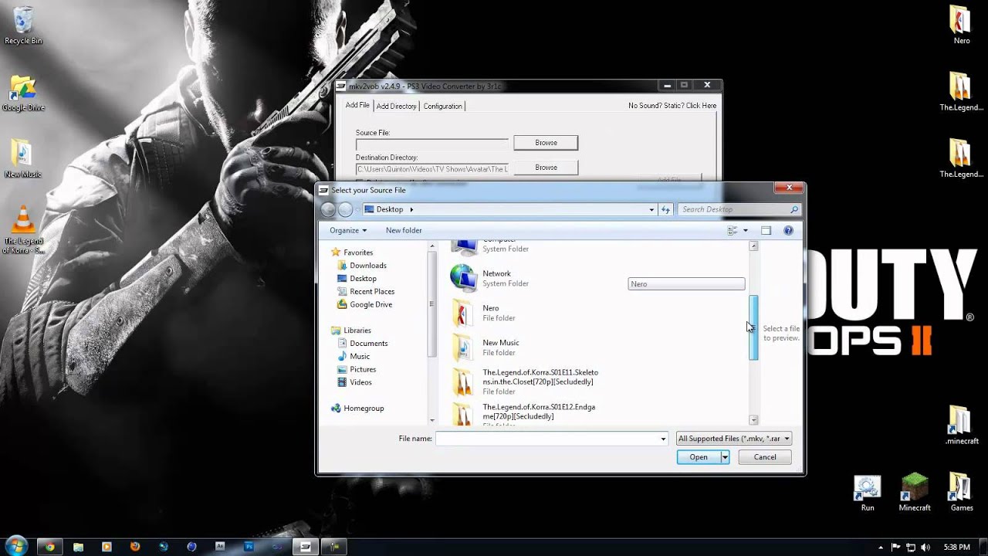988x556 pixels.
Task: Go back using the dialog's Back arrow
Action: click(328, 209)
